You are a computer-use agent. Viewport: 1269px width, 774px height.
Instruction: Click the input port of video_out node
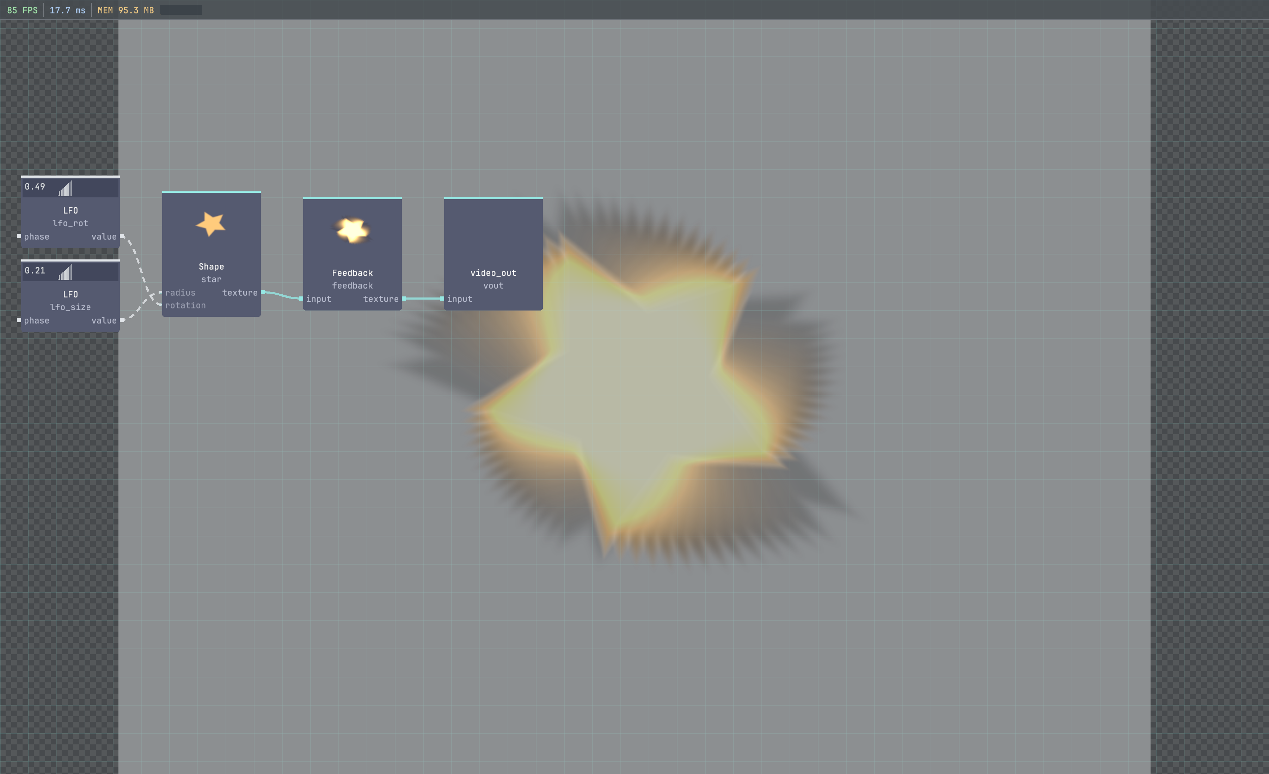point(442,299)
